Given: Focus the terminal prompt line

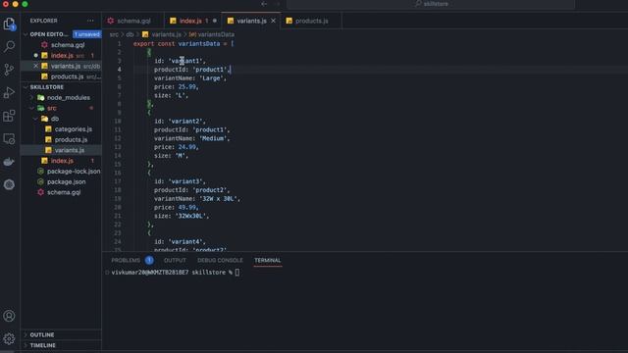Looking at the screenshot, I should click(175, 273).
